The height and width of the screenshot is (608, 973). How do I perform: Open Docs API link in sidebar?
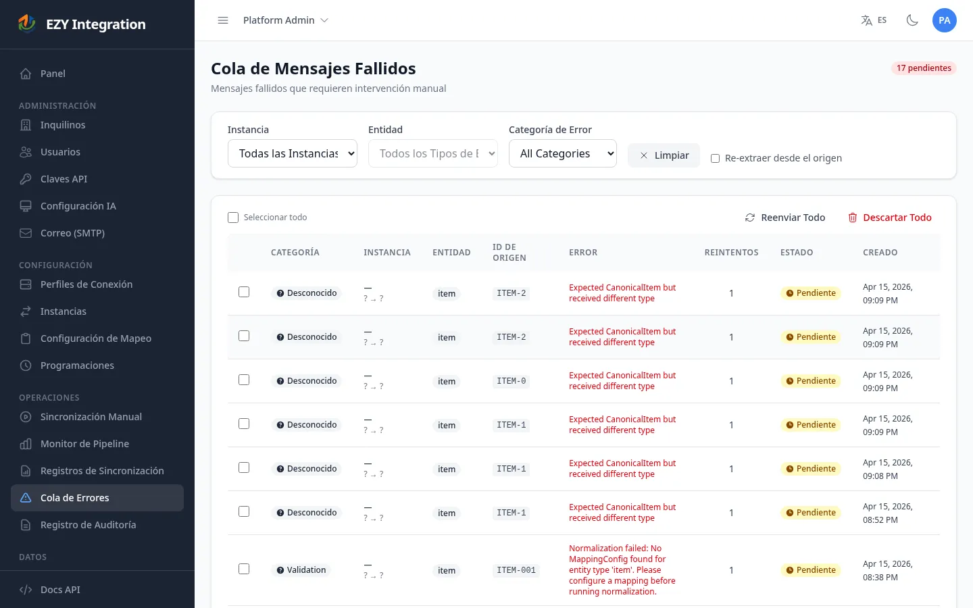click(97, 590)
